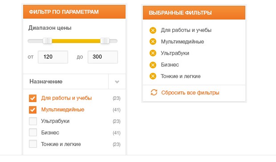This screenshot has height=162, width=276.
Task: Remove the Для работы и учебы selected filter
Action: pos(153,30)
